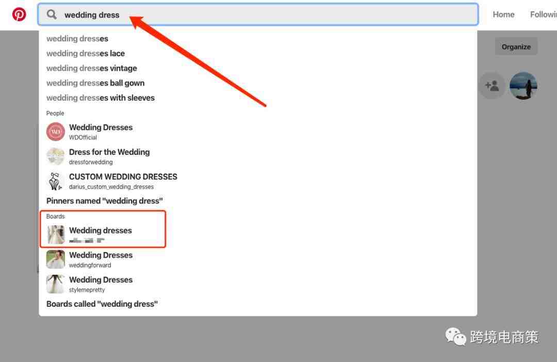Choose suggestion "wedding dresses lace"
This screenshot has height=362, width=557.
click(86, 53)
